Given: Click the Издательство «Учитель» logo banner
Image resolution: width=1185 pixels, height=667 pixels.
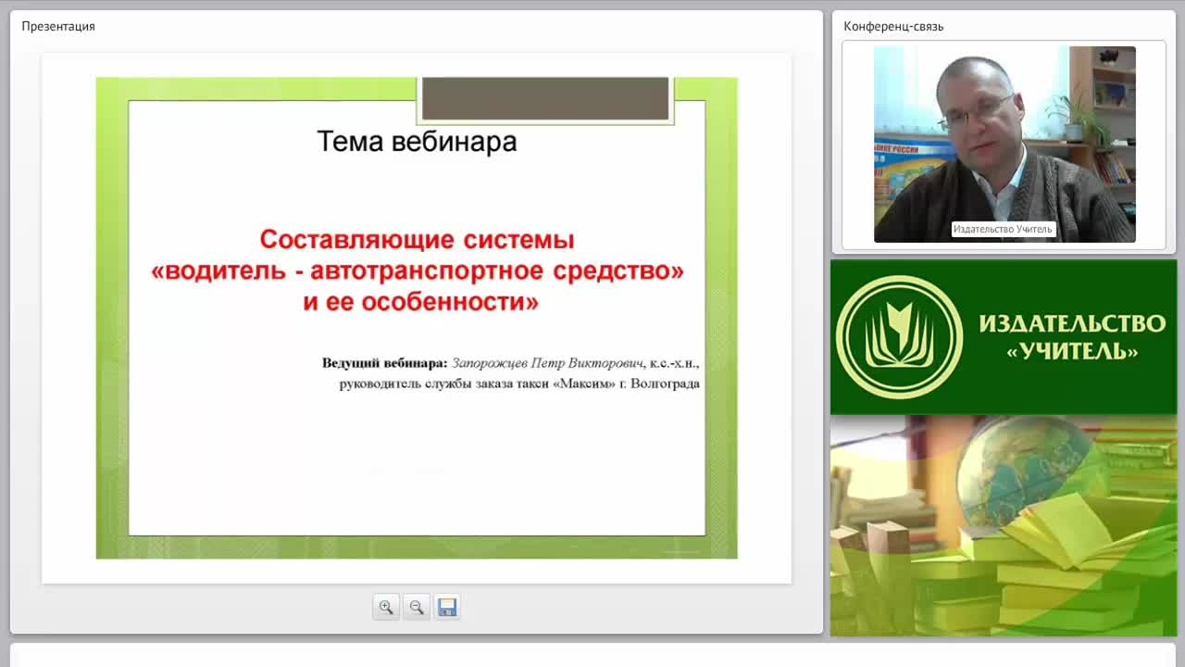Looking at the screenshot, I should [1004, 337].
